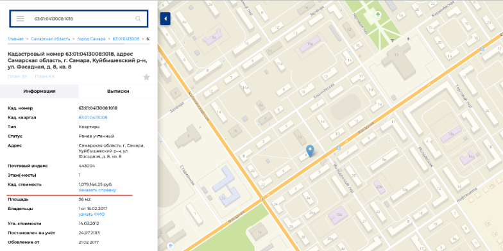Screen dimensions: 503x251
Task: Open cadastral quarter 63:01:0413008 link
Action: [92, 118]
